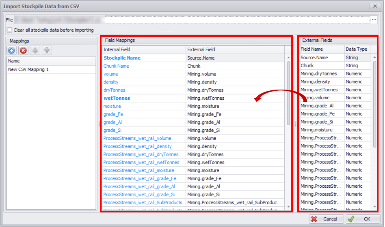This screenshot has height=227, width=385.
Task: Sort by Internal Field column header
Action: [144, 49]
